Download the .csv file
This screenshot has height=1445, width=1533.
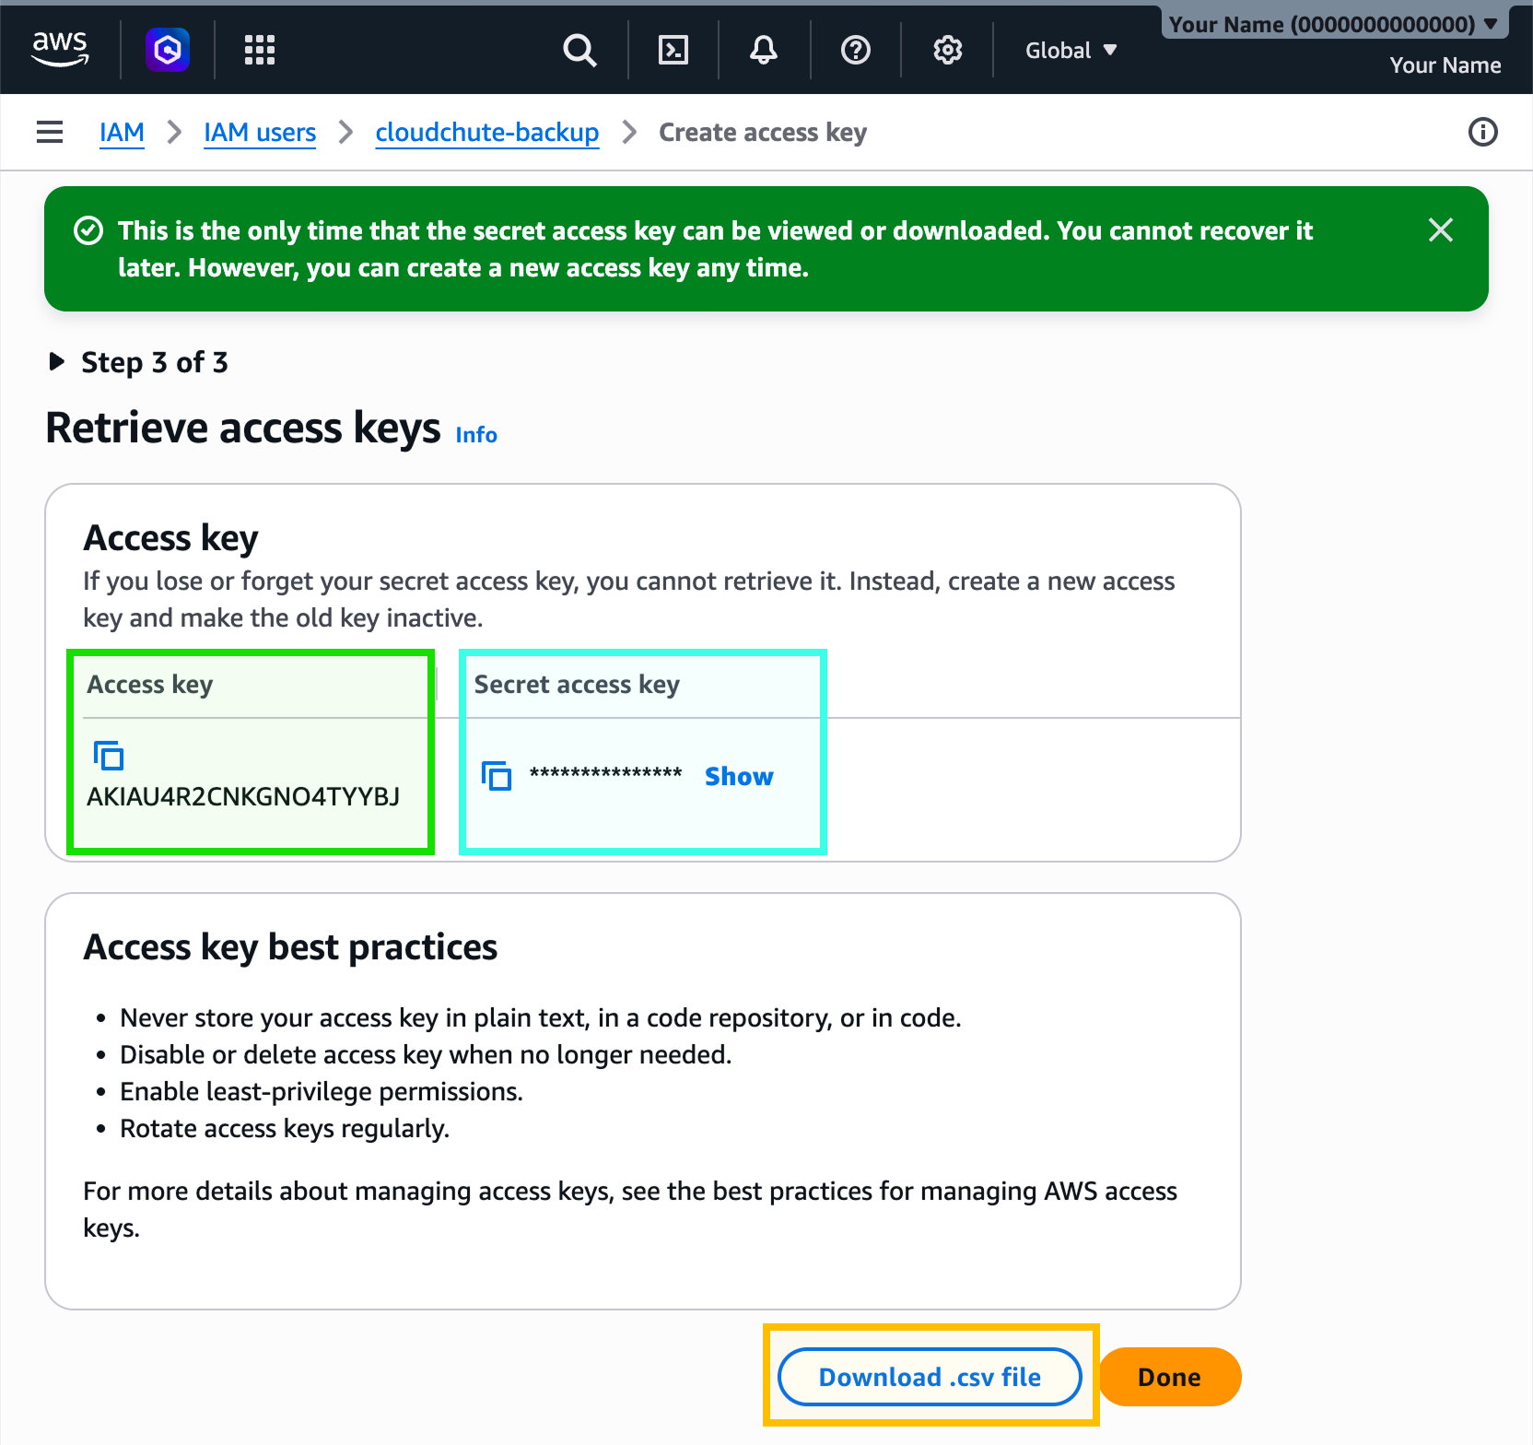[930, 1377]
